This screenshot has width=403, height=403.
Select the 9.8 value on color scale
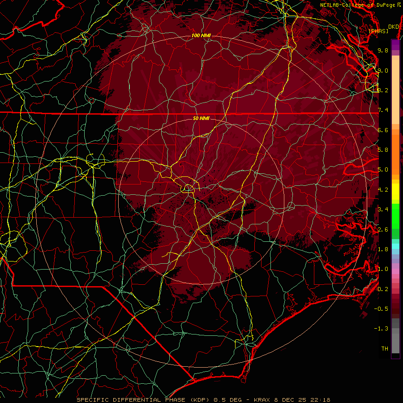pyautogui.click(x=383, y=50)
